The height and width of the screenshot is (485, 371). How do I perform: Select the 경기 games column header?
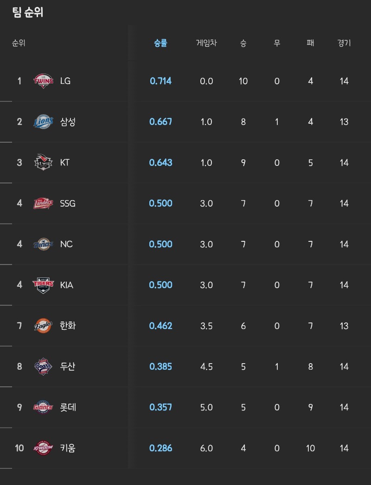tap(344, 44)
